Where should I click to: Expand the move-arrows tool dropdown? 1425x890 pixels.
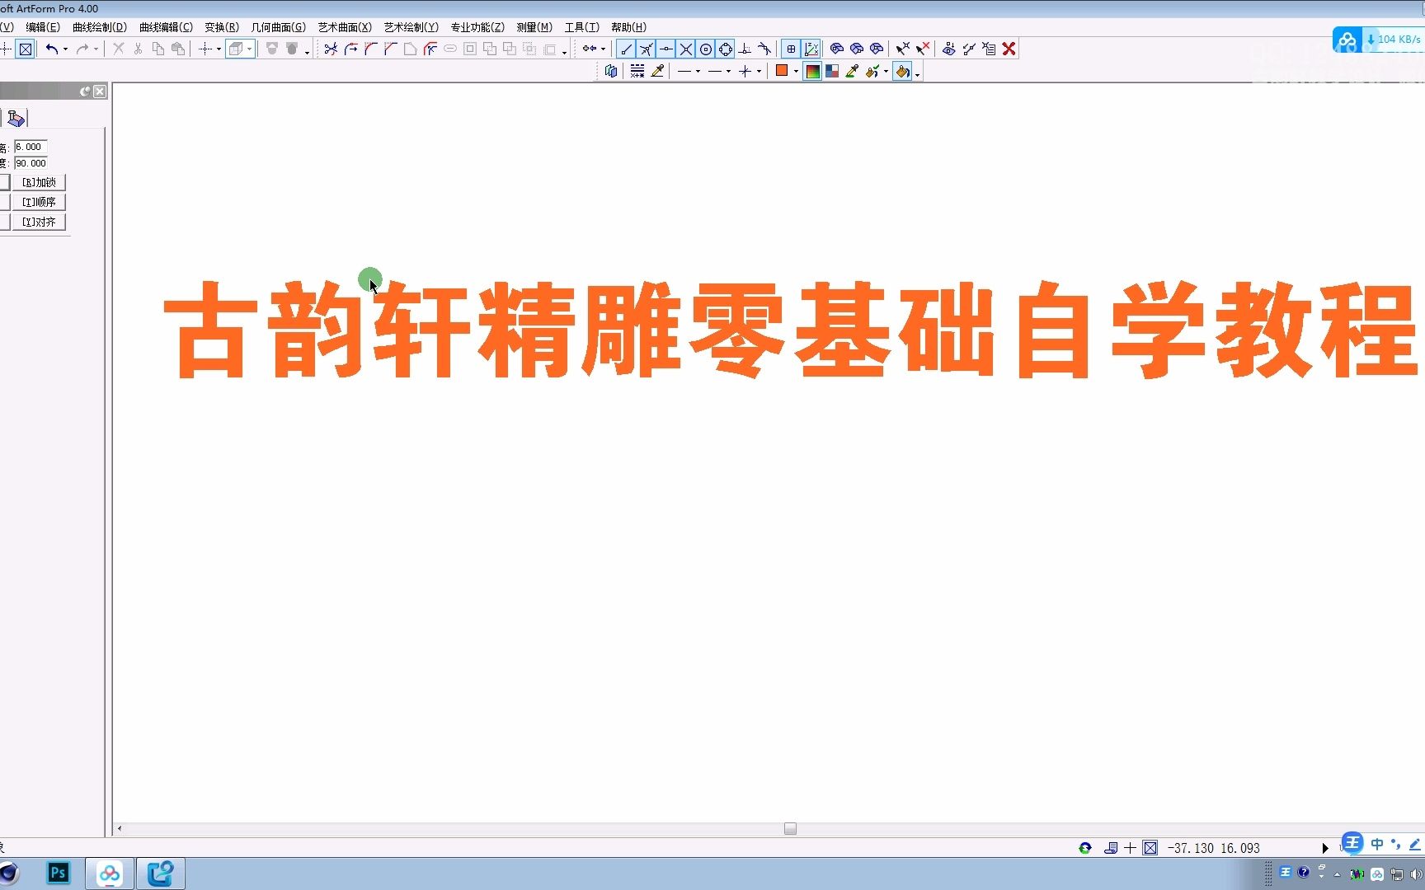(603, 49)
